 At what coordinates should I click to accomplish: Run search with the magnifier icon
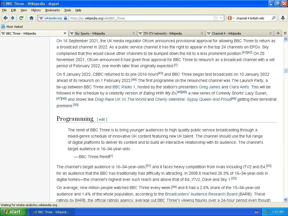click(273, 18)
